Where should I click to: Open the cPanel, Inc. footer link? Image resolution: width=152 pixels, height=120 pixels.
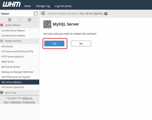(x=28, y=98)
